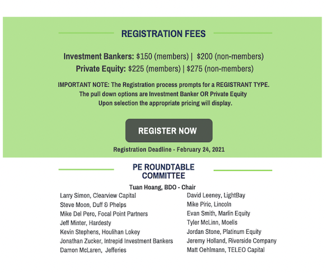Click the REGISTRATION FEES heading
This screenshot has height=273, width=326.
coord(164,34)
